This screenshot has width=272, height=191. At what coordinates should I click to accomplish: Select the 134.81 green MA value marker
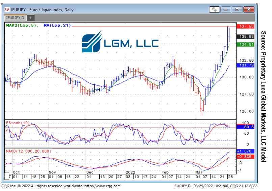[245, 44]
